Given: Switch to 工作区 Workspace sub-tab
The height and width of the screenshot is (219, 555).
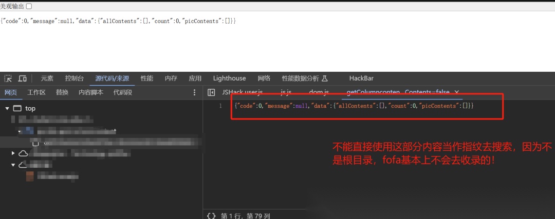Looking at the screenshot, I should click(x=36, y=92).
